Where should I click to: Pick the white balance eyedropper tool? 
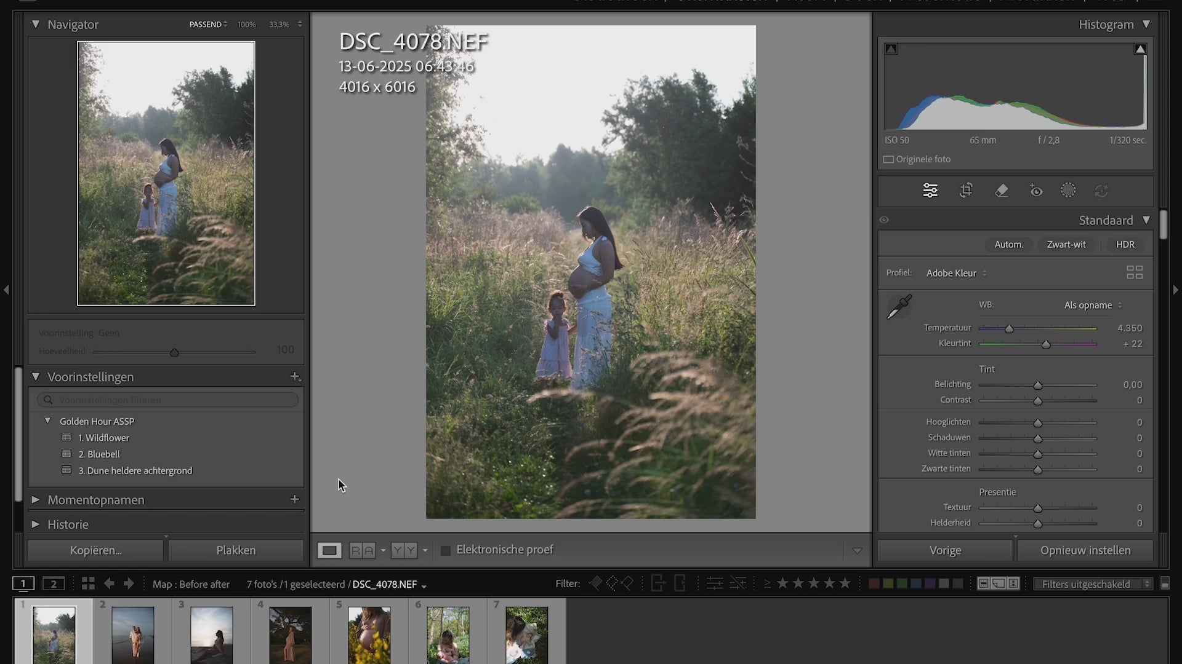pyautogui.click(x=899, y=307)
